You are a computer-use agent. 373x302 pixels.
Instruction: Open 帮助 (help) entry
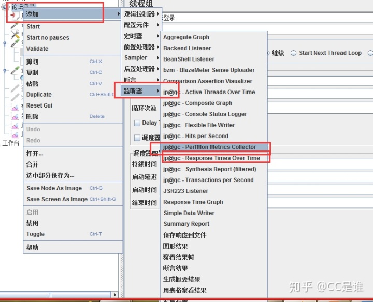click(73, 247)
